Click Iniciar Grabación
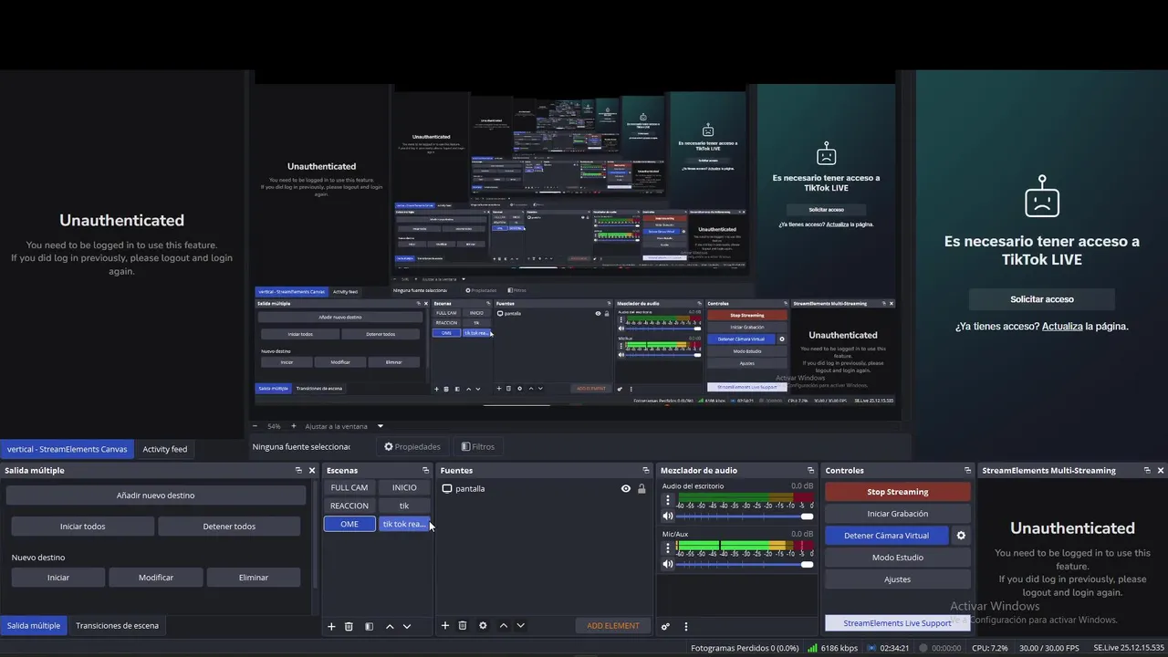Screen dimensions: 1168x657 pyautogui.click(x=898, y=514)
